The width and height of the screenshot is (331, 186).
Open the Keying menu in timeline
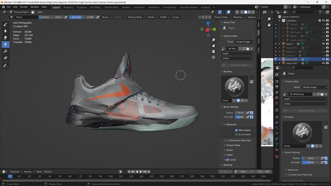(29, 172)
